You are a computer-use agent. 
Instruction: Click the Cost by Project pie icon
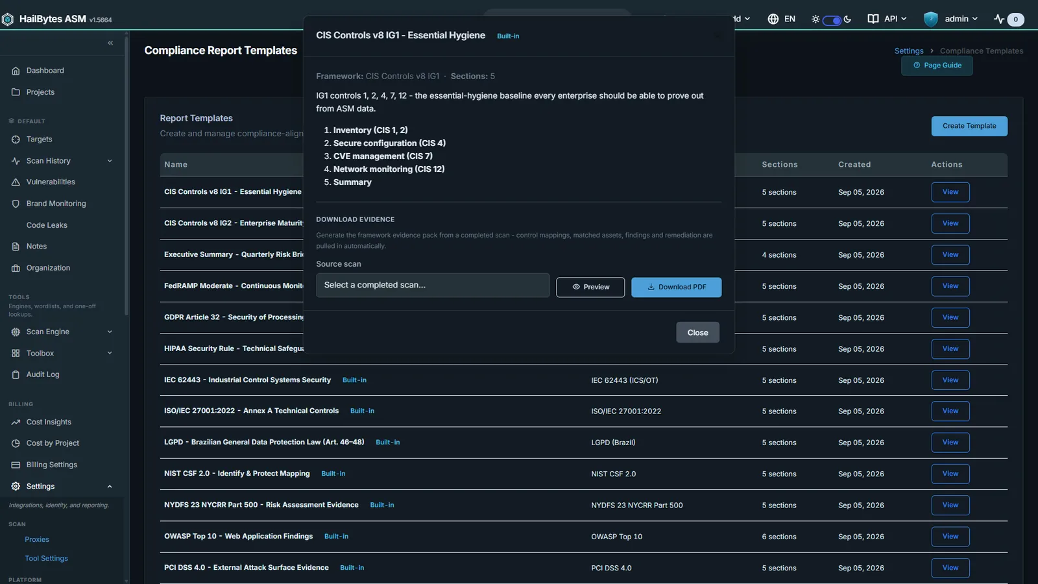[16, 443]
